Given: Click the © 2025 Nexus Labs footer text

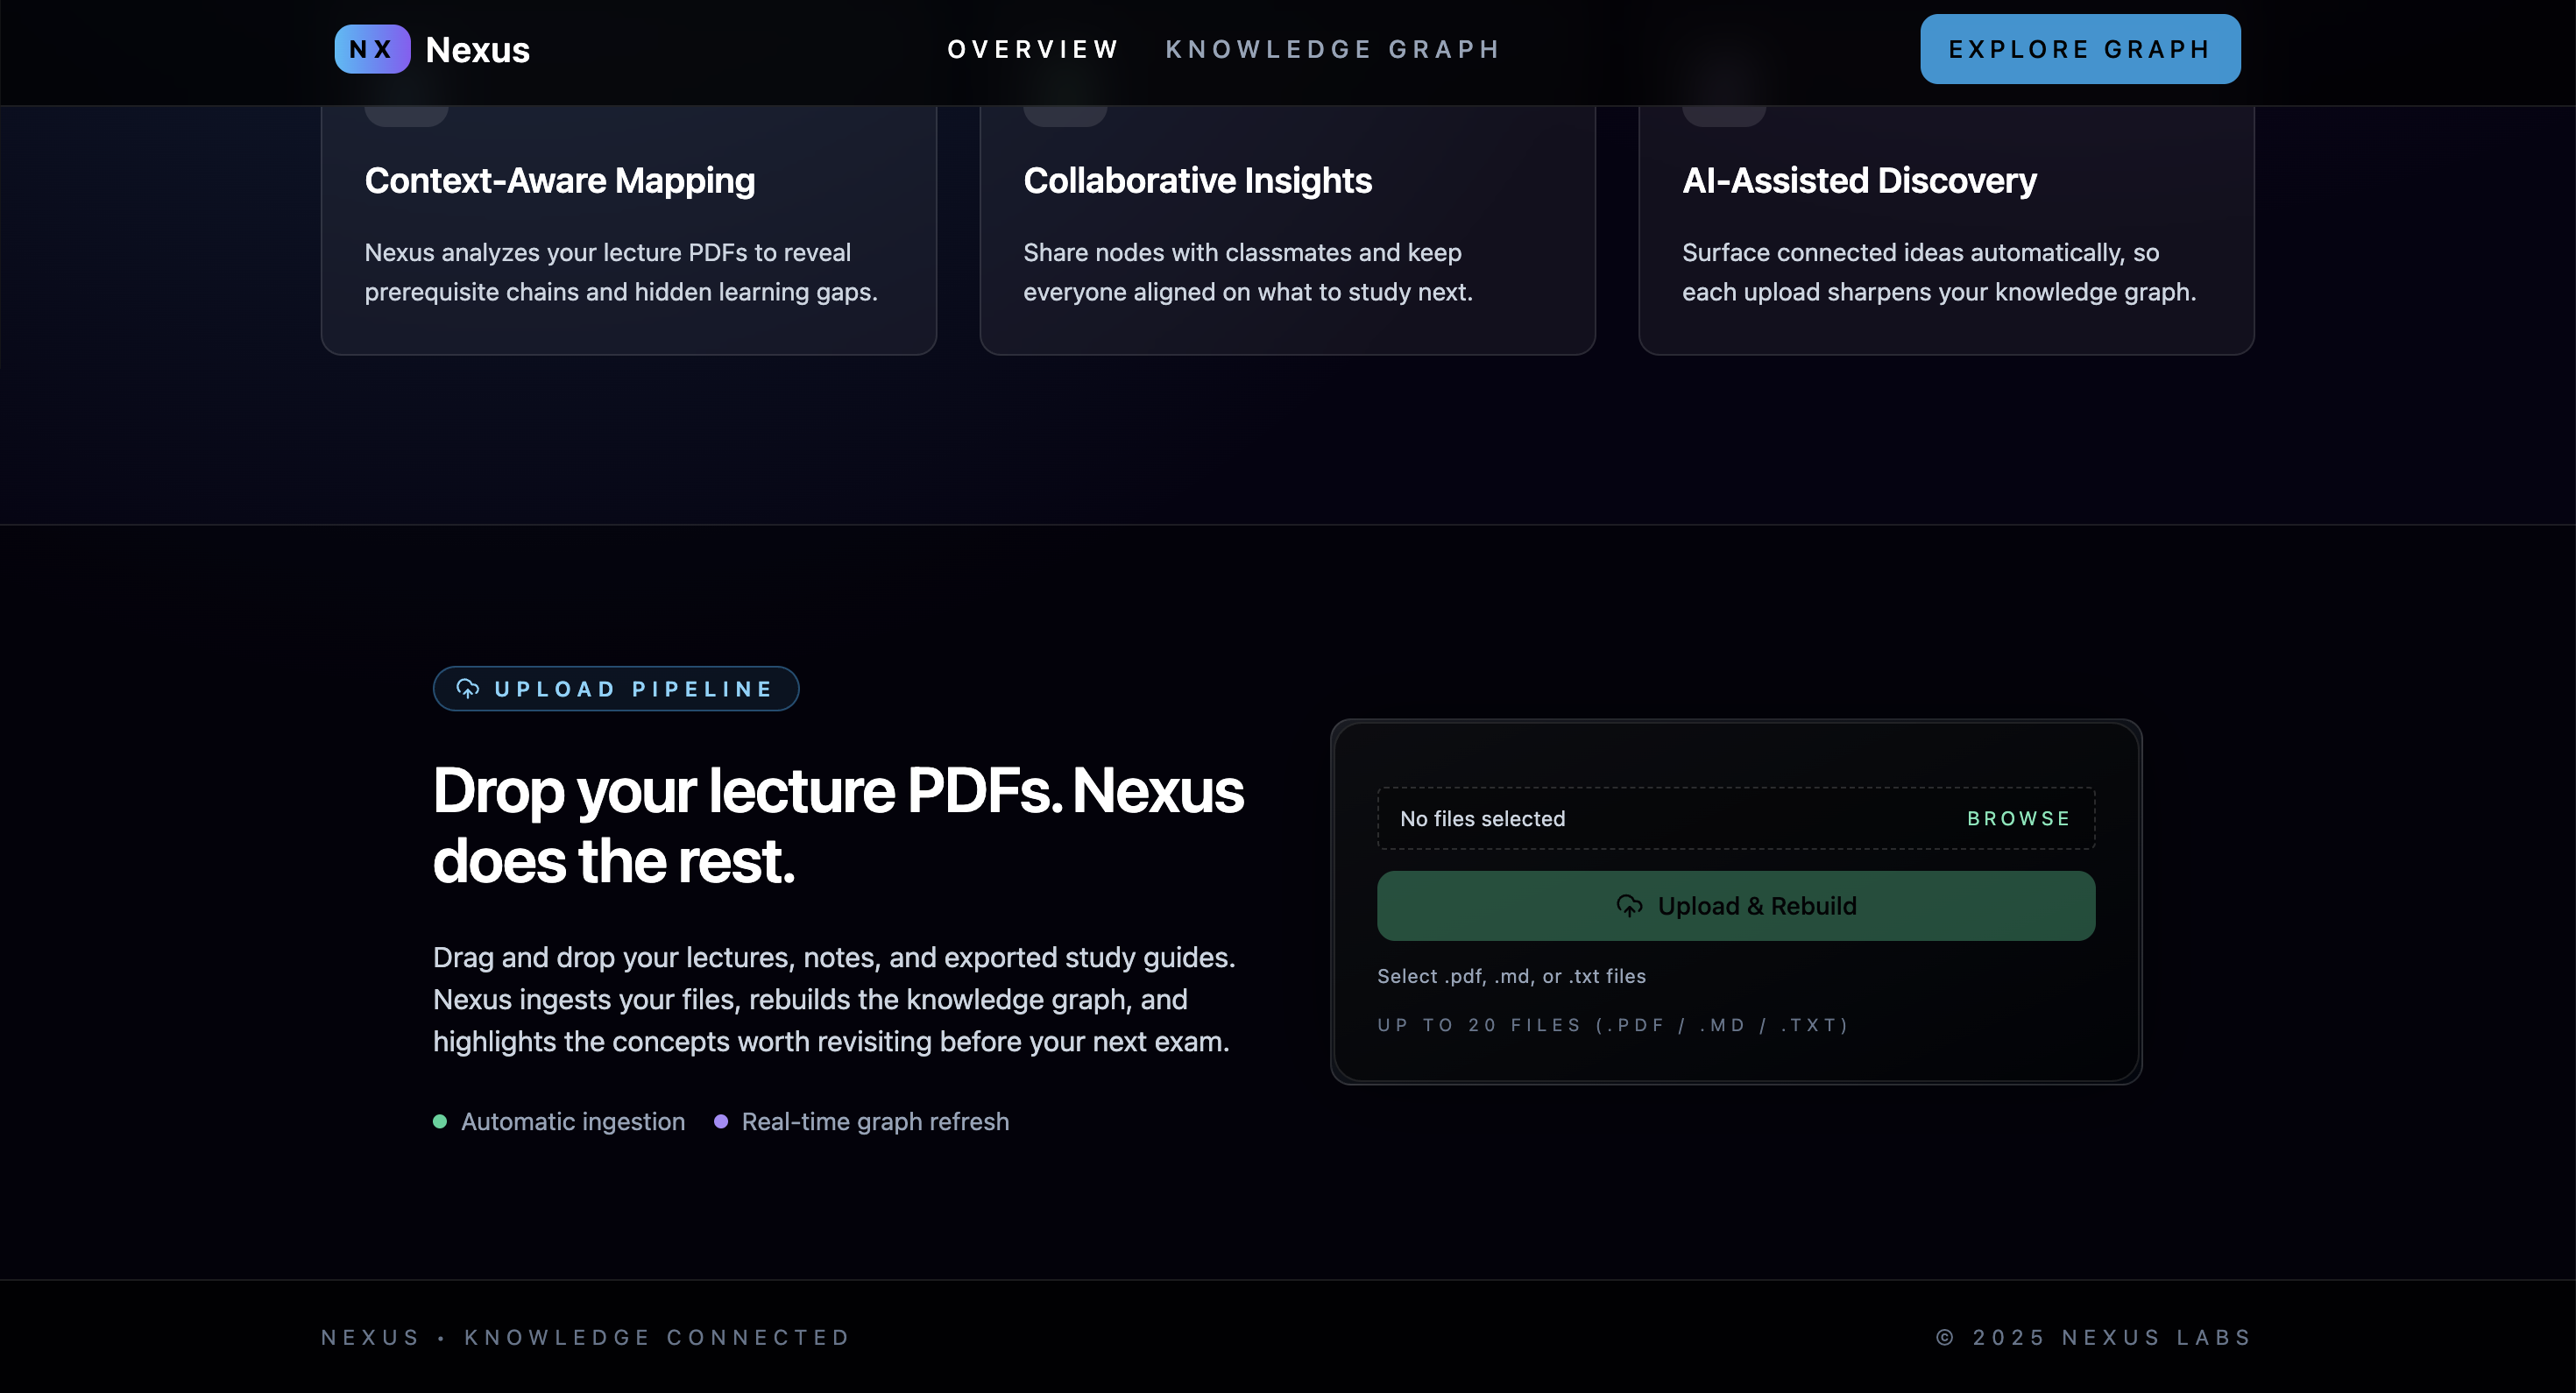Looking at the screenshot, I should pyautogui.click(x=2093, y=1338).
